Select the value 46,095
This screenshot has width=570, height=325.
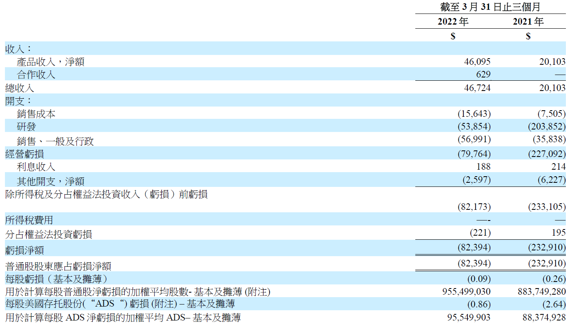(477, 62)
